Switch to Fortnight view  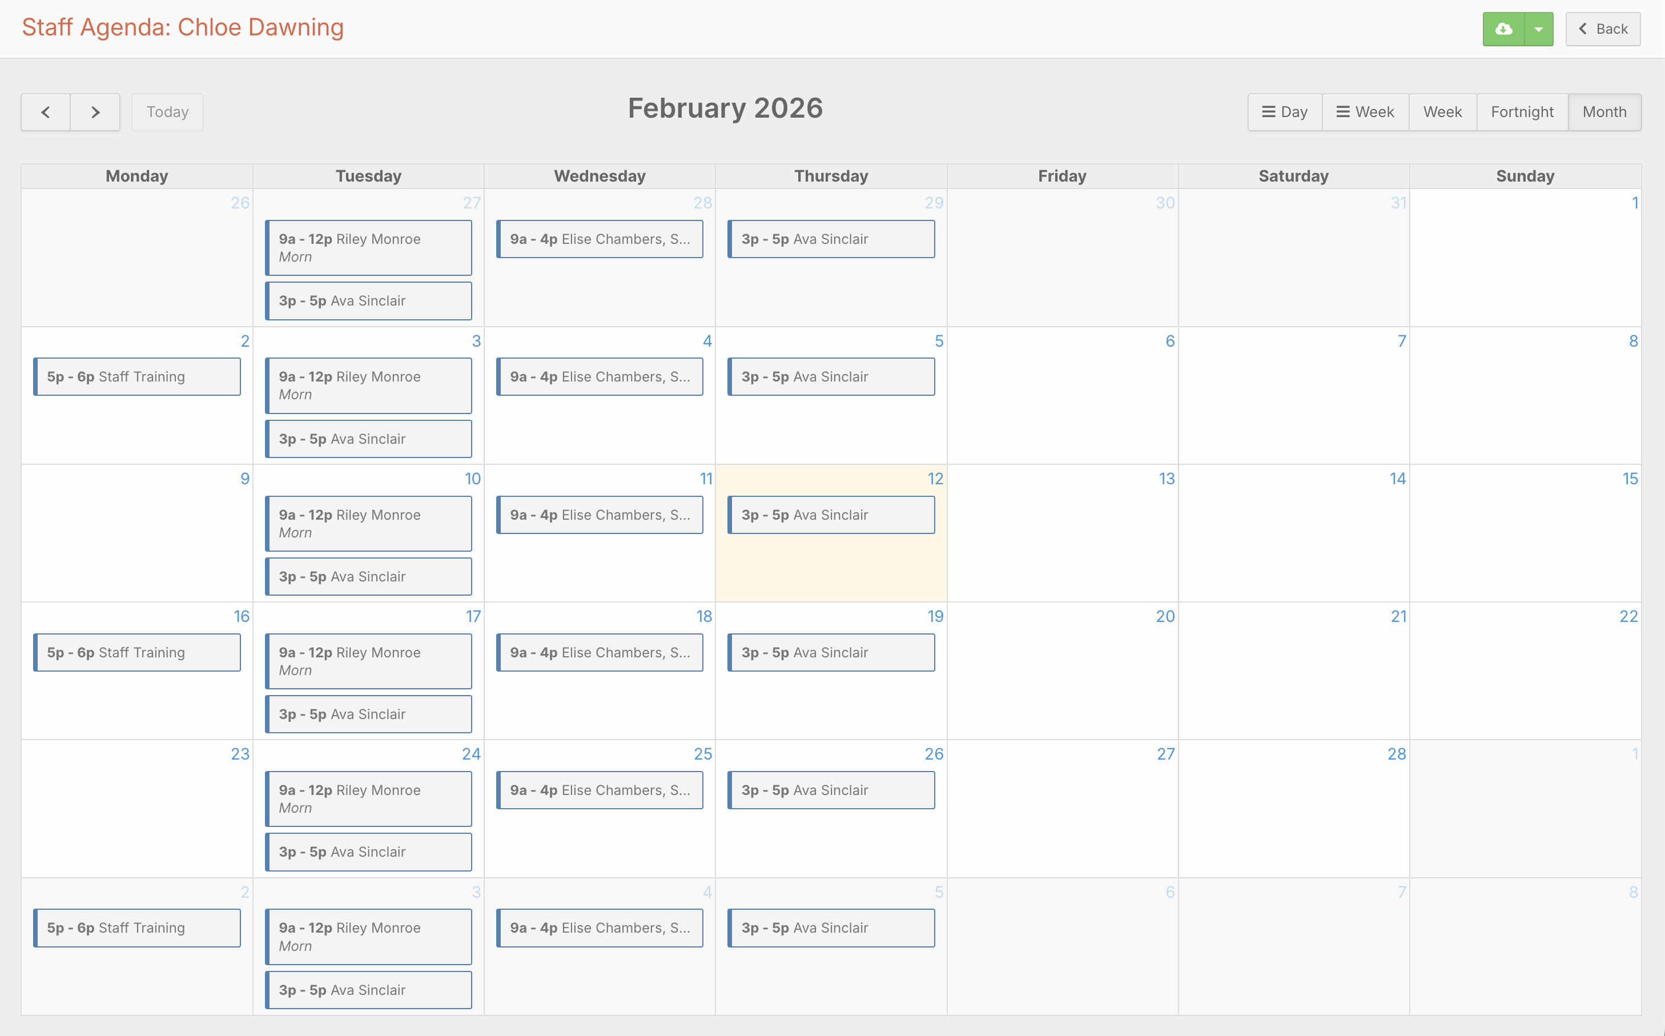click(x=1522, y=112)
